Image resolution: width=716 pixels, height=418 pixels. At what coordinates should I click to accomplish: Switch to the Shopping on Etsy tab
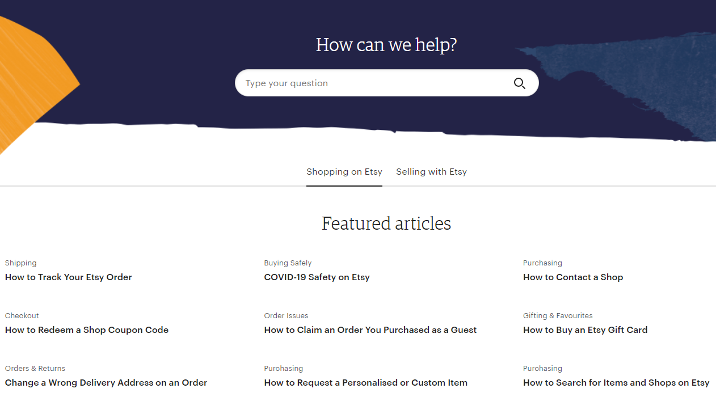point(344,172)
